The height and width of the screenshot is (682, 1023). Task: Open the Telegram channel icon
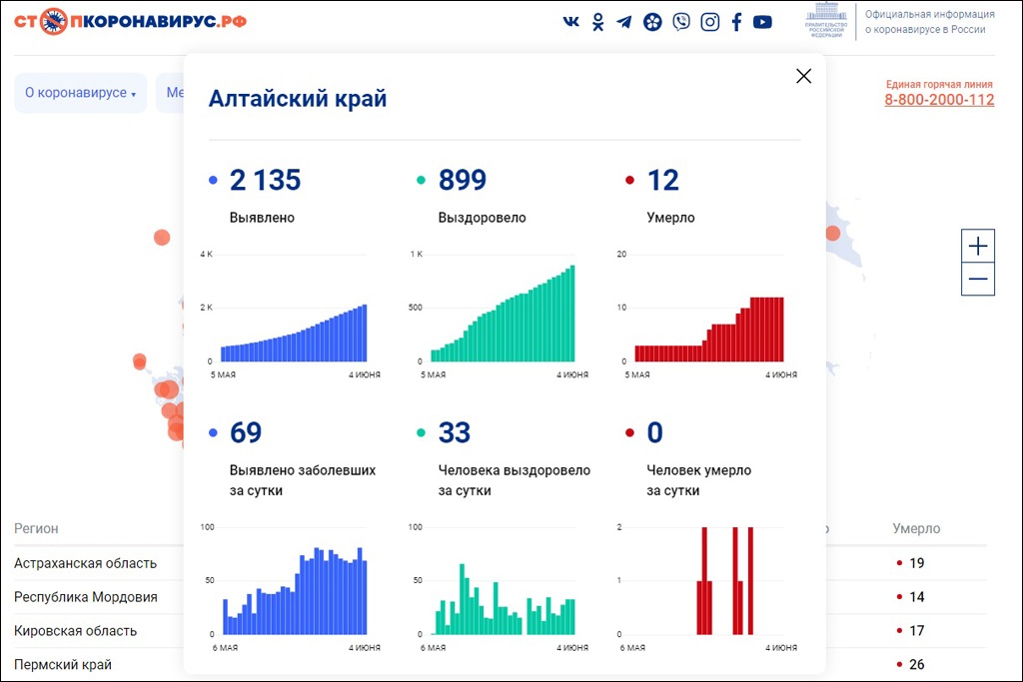pos(624,22)
